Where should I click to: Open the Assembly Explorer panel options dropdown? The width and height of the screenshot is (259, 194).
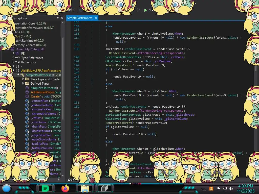pos(58,18)
